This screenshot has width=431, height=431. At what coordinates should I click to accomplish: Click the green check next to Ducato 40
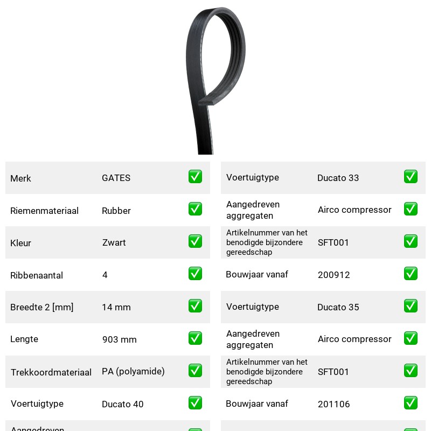click(195, 402)
